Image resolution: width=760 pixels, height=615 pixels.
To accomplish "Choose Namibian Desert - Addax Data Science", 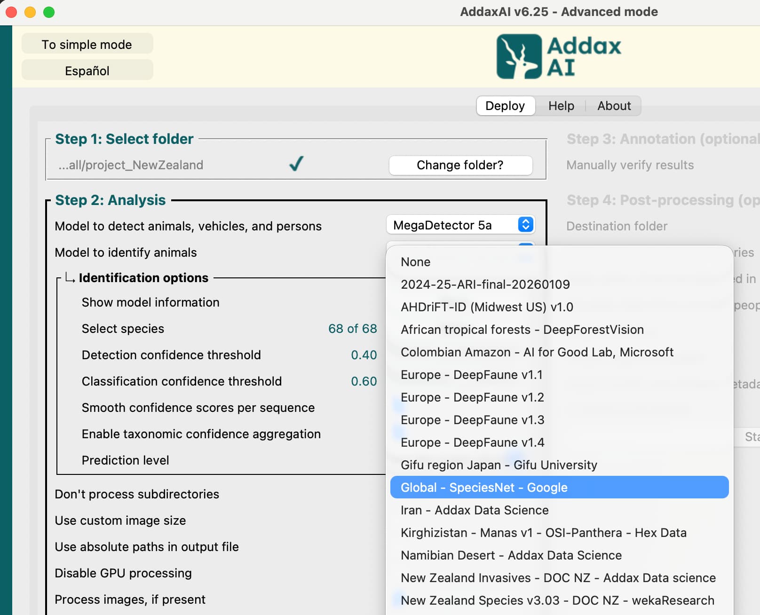I will pyautogui.click(x=511, y=555).
